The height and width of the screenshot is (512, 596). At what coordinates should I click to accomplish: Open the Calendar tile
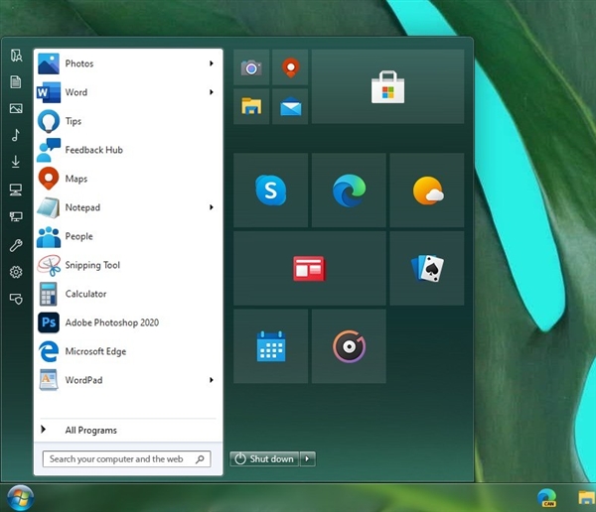coord(270,346)
